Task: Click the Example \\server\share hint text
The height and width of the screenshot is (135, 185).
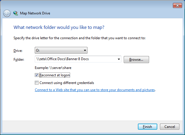Action: tap(53, 68)
